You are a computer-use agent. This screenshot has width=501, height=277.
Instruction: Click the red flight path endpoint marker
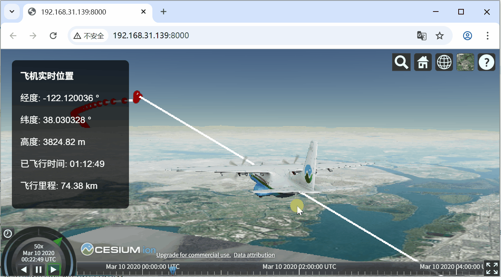[x=137, y=97]
